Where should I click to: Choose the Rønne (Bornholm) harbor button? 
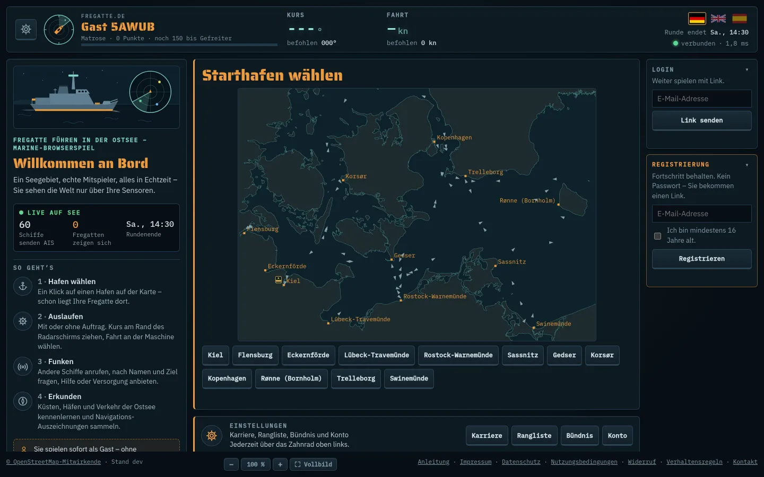291,378
